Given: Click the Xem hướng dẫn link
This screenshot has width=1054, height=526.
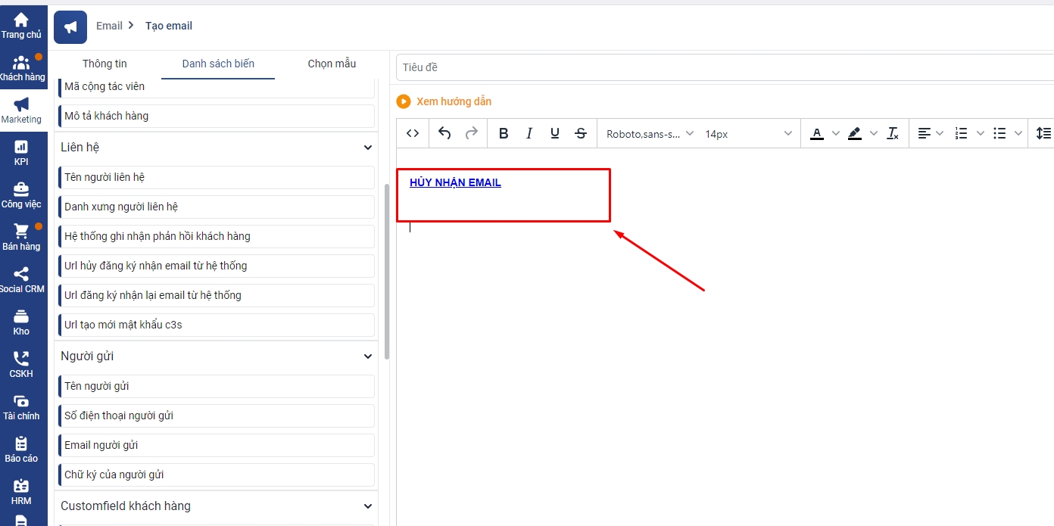Looking at the screenshot, I should [x=453, y=101].
